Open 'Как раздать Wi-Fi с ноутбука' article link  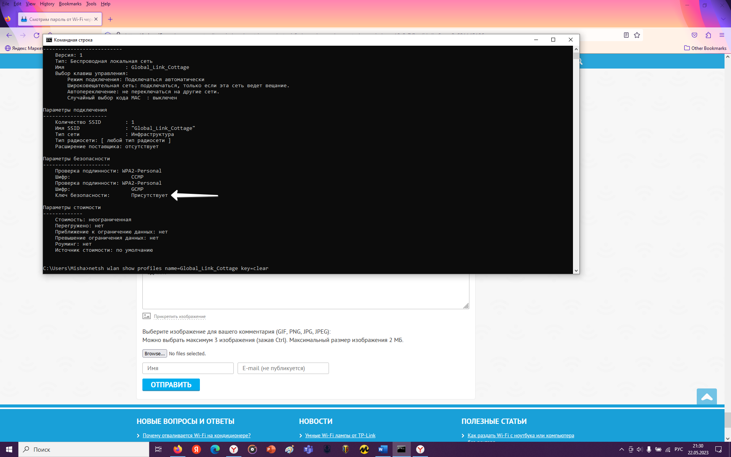click(x=520, y=435)
